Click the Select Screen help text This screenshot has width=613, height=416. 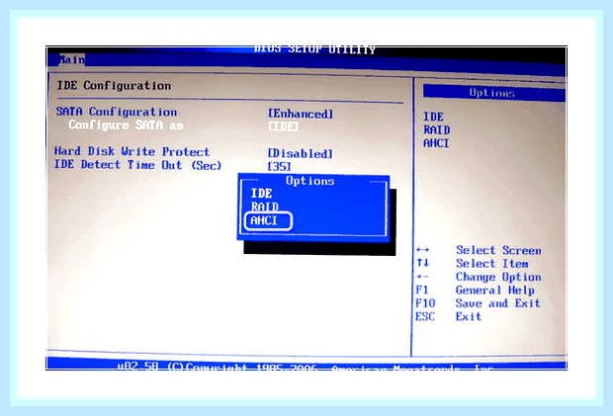(x=499, y=250)
